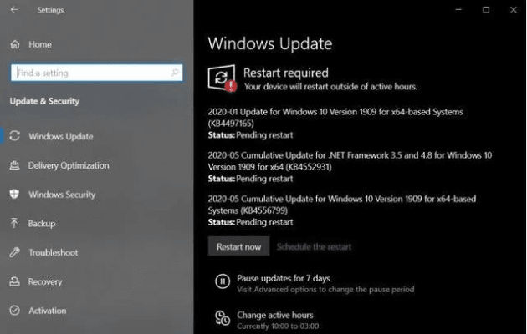The height and width of the screenshot is (334, 527).
Task: Click Schedule the restart link
Action: point(314,246)
